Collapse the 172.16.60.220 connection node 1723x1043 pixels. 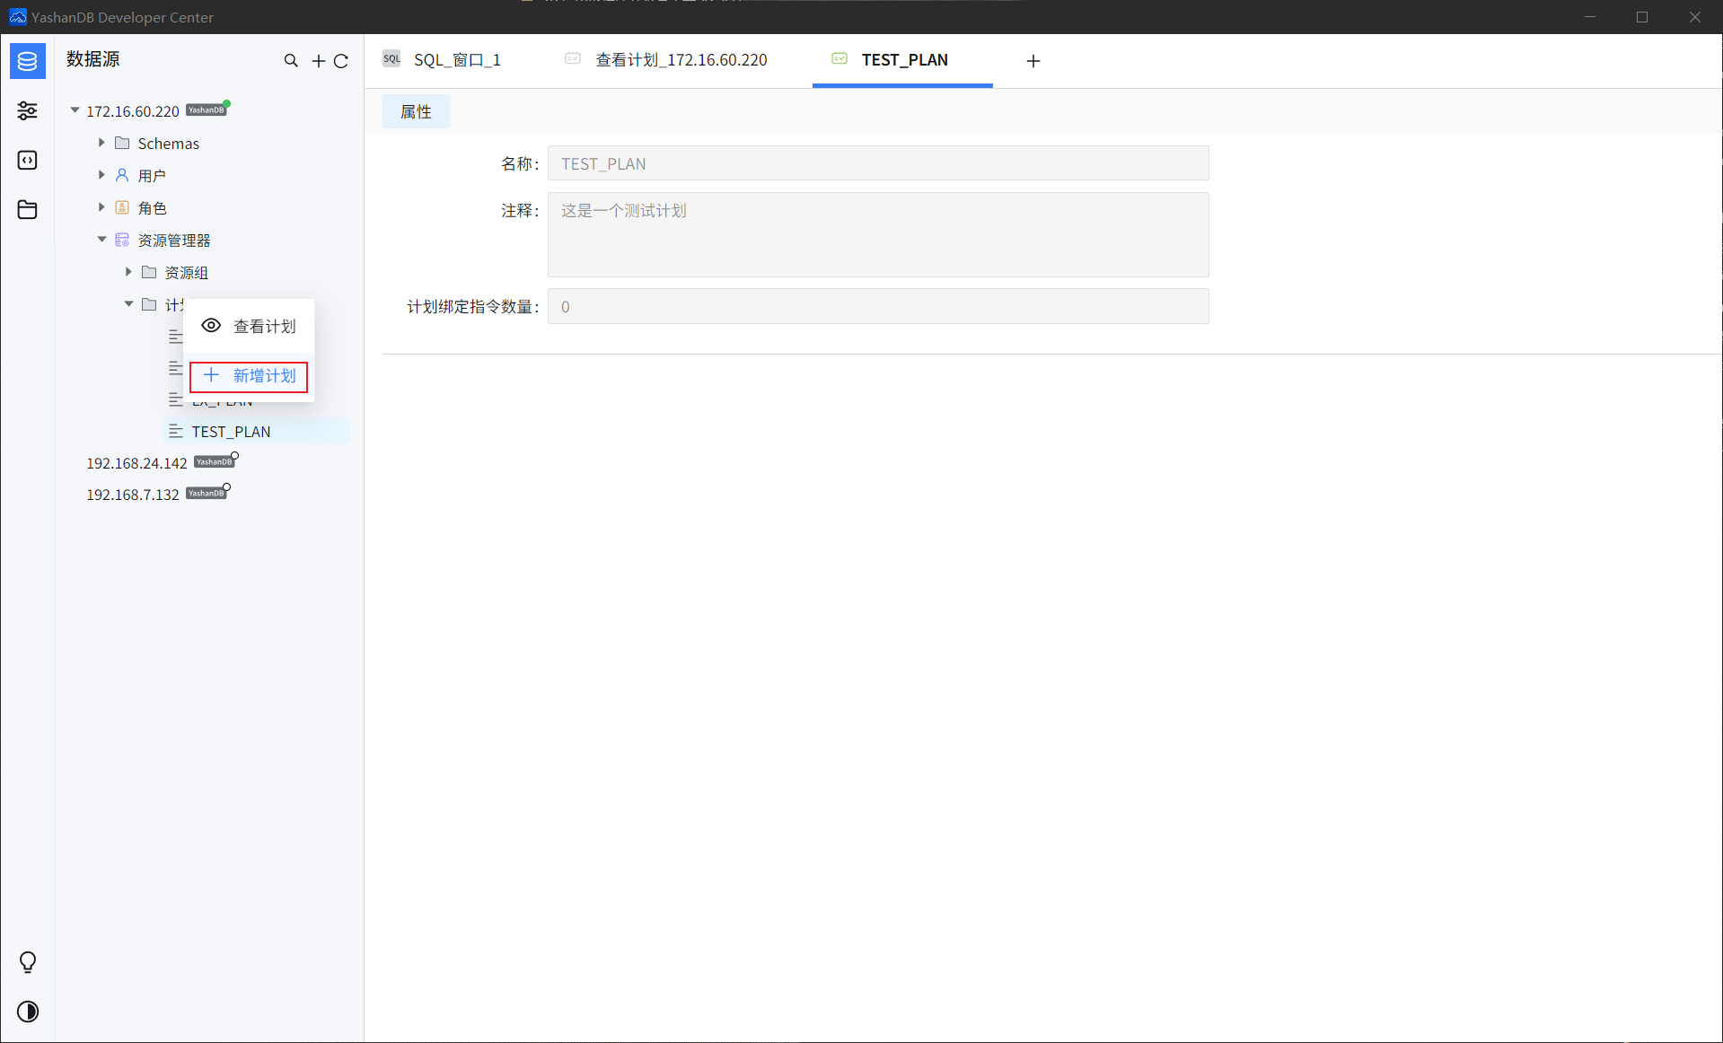pos(75,110)
